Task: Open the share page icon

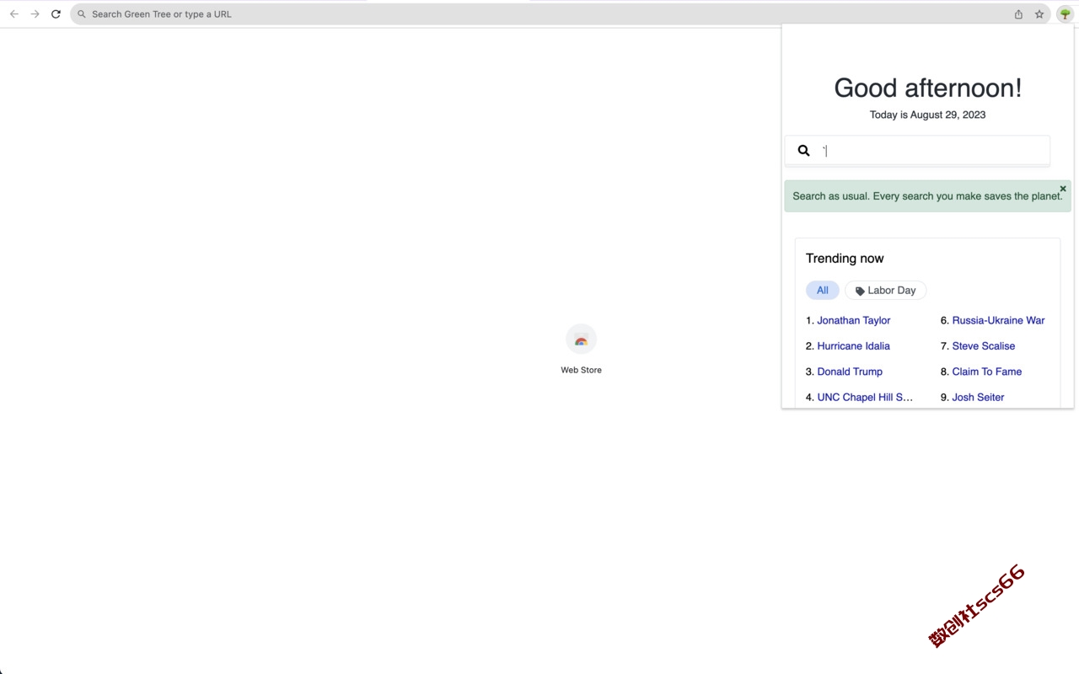Action: click(x=1018, y=14)
